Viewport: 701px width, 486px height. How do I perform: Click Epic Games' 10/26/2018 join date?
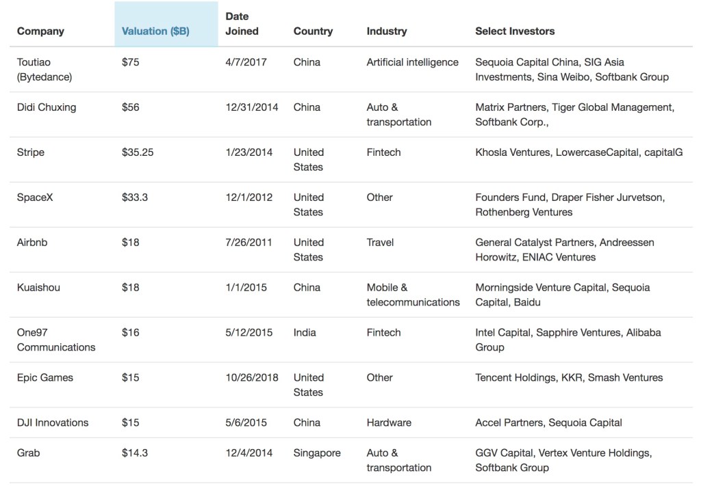(x=251, y=378)
